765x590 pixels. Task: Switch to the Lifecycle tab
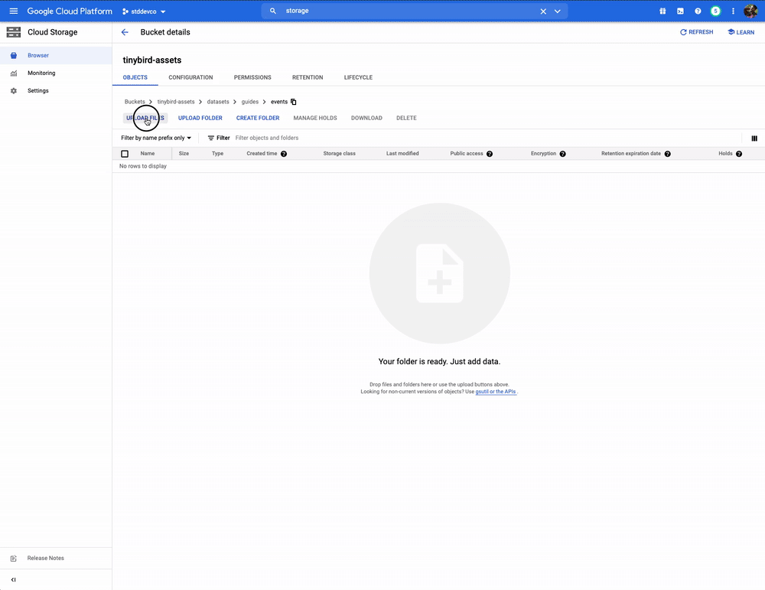358,77
